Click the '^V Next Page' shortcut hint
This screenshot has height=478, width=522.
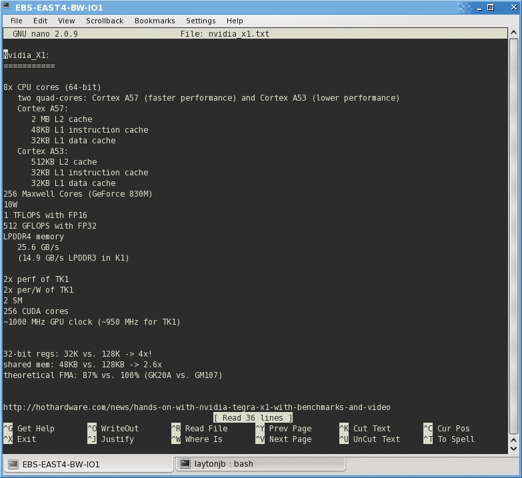point(283,439)
